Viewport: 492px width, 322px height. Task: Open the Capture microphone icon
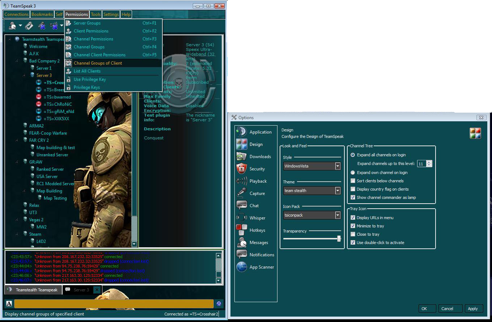241,193
